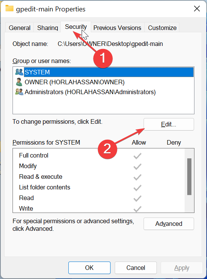
Task: Click the Read & execute permission row
Action: (x=99, y=177)
